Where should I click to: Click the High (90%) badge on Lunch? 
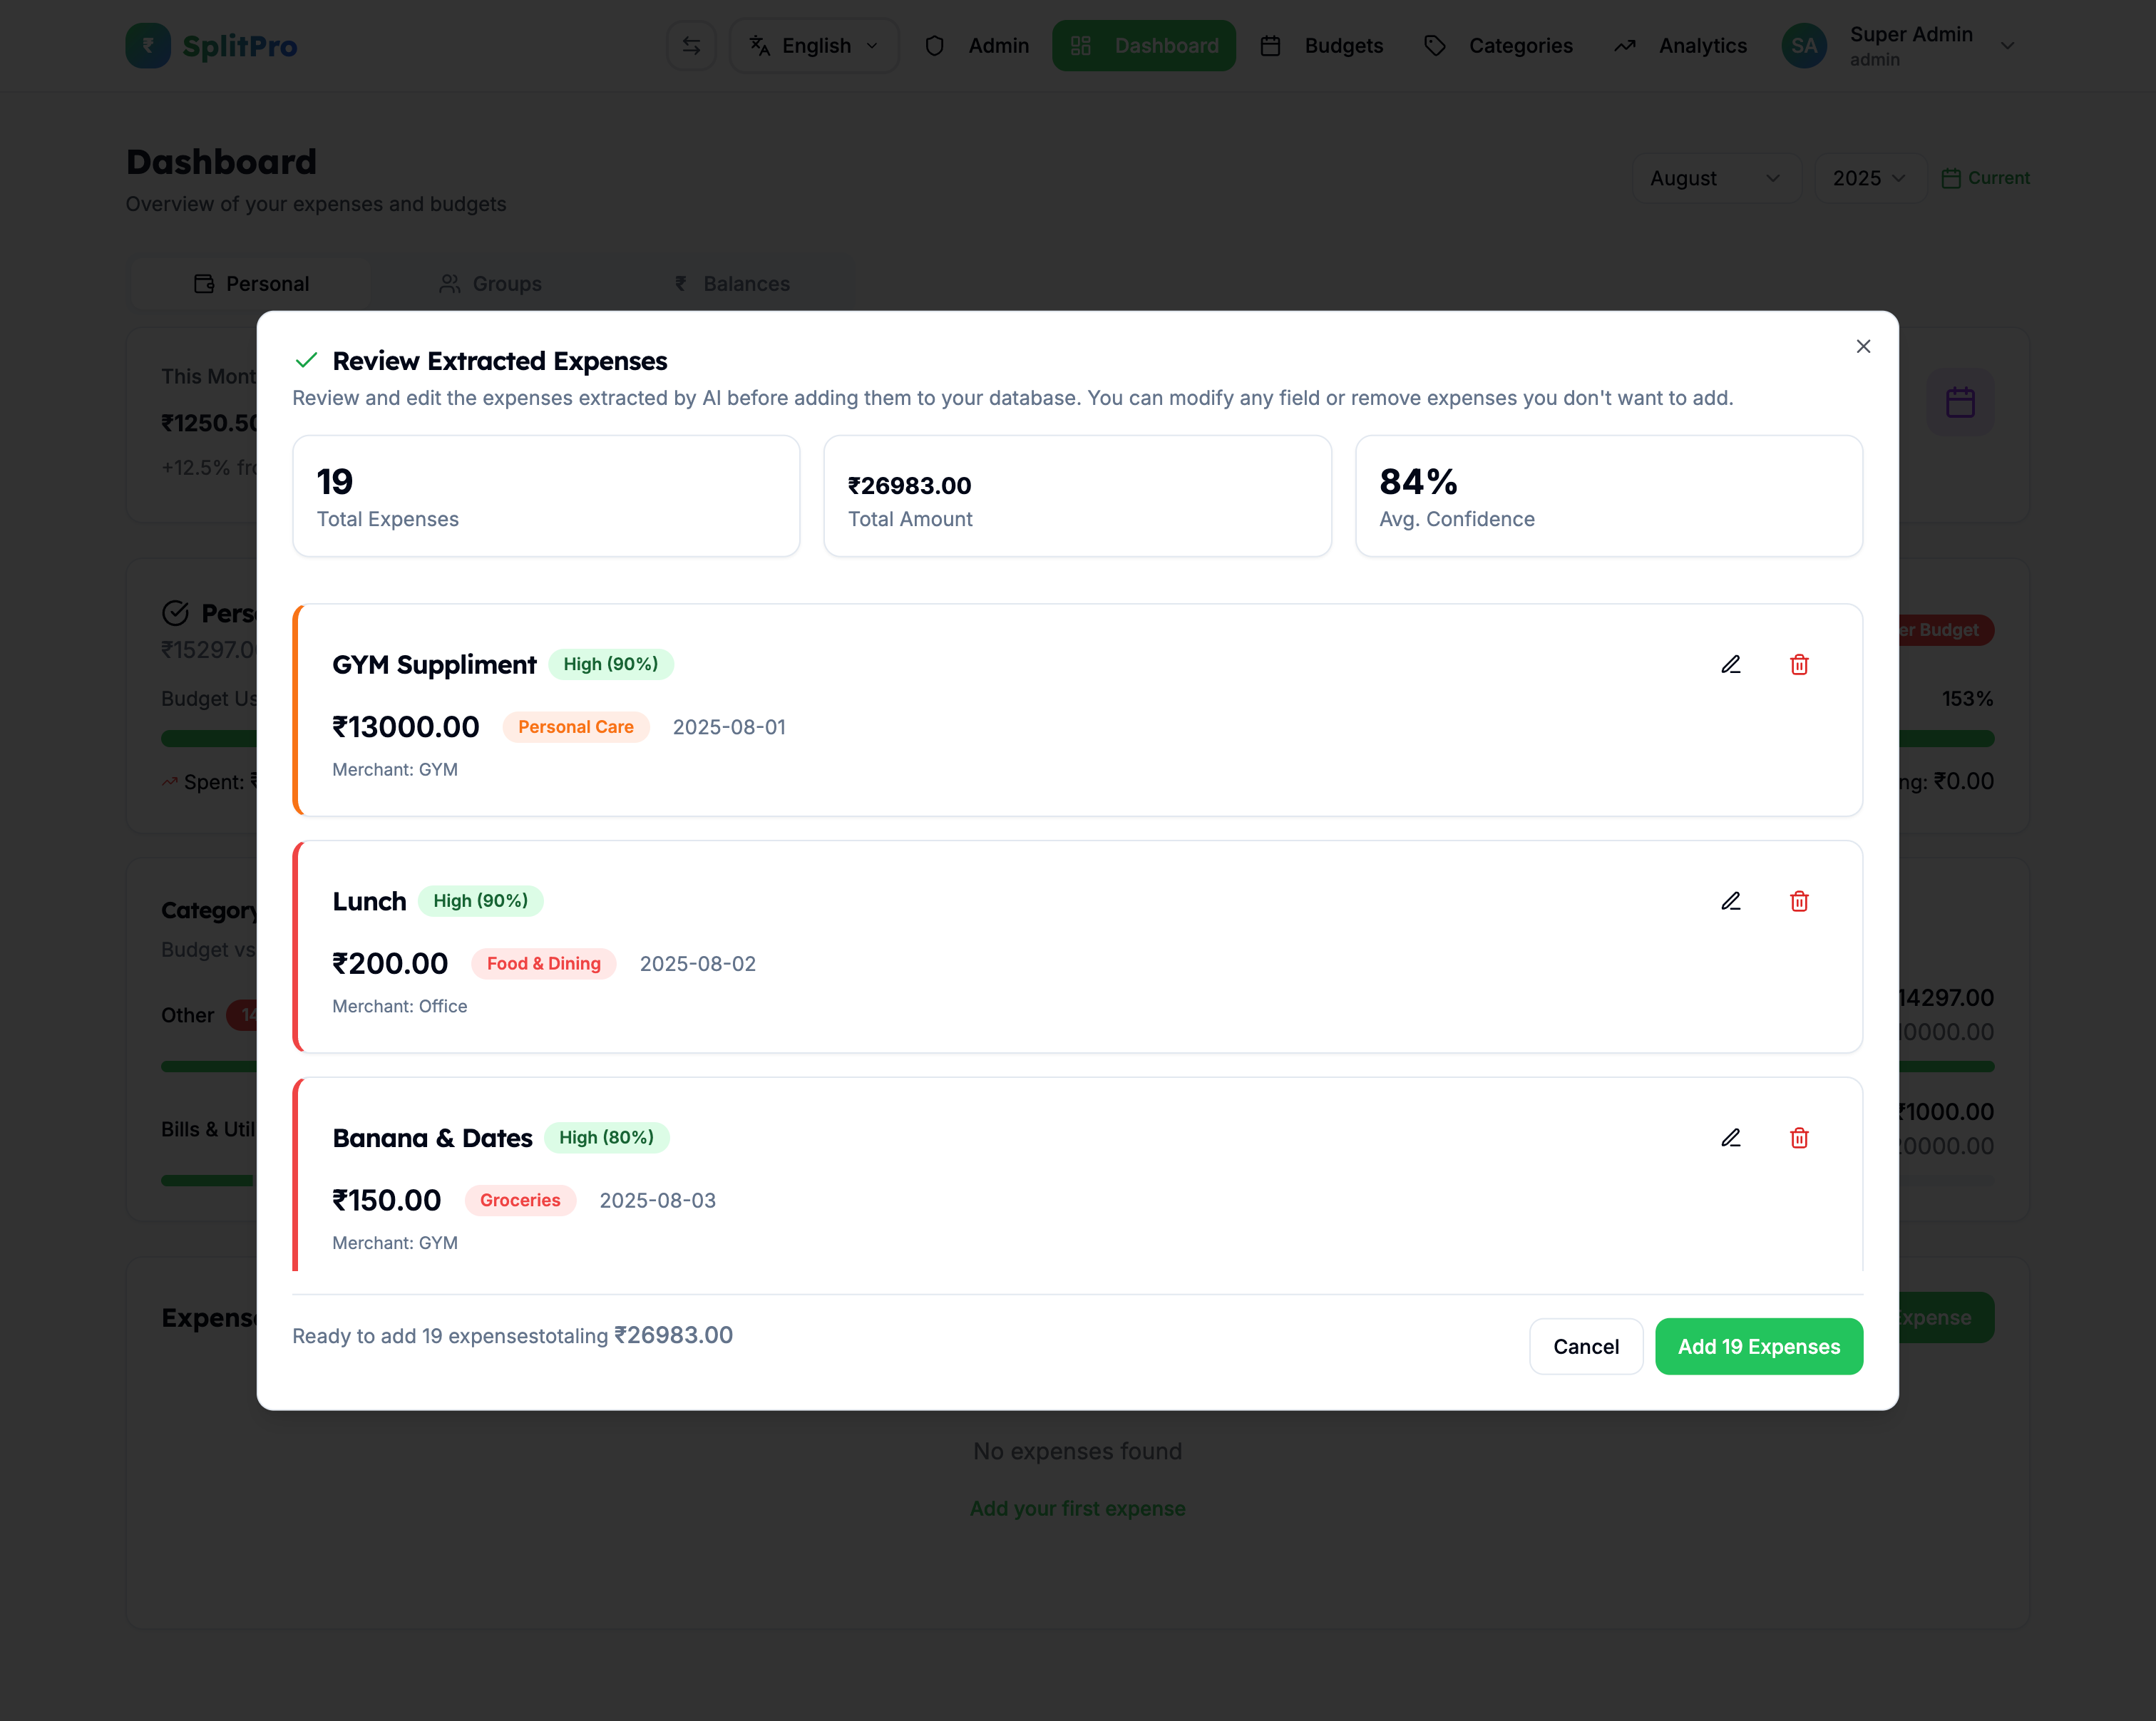pyautogui.click(x=480, y=901)
